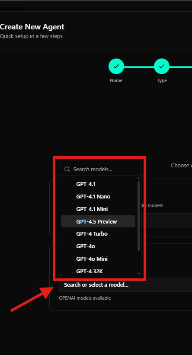192x355 pixels.
Task: Pick GPT-4.1 Mini in the dropdown
Action: (x=98, y=209)
